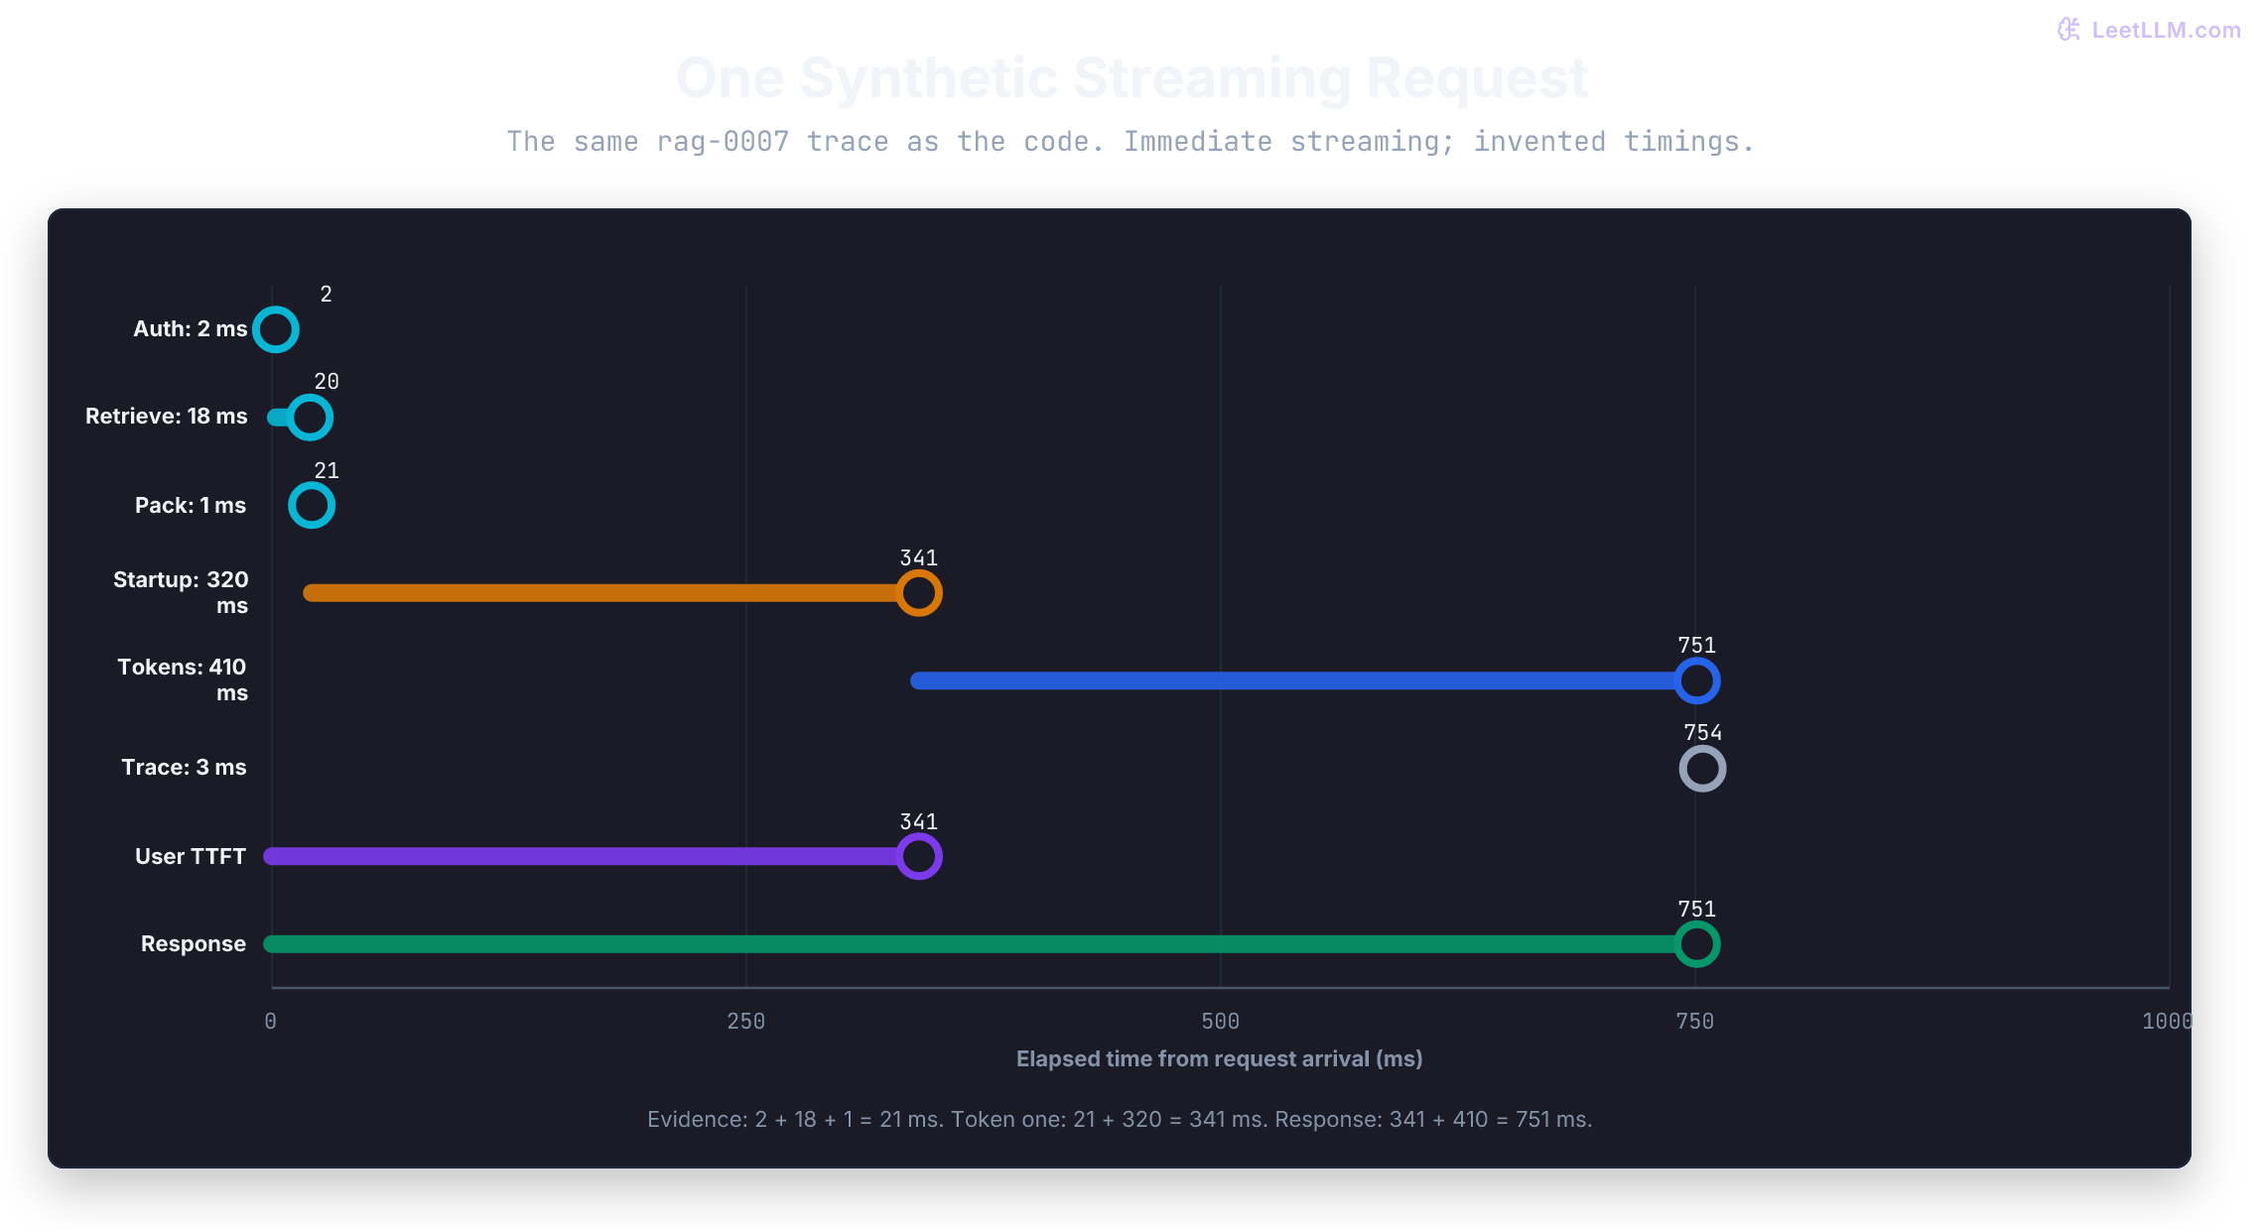
Task: Select the 'Response' row label
Action: (x=194, y=943)
